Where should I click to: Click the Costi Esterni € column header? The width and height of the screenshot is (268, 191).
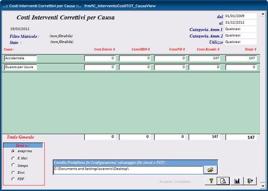coord(105,50)
